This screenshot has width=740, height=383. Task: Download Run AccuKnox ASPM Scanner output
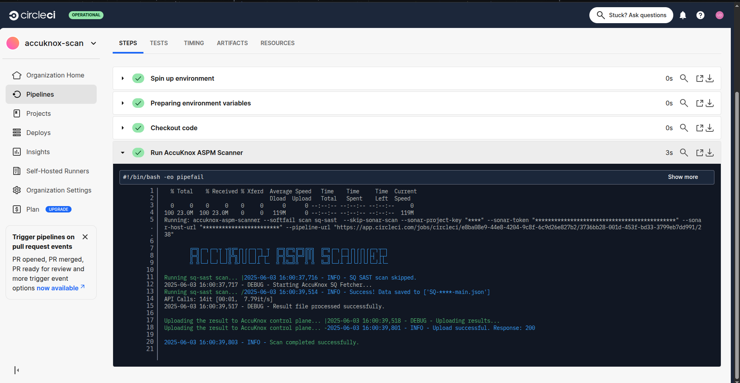coord(710,153)
